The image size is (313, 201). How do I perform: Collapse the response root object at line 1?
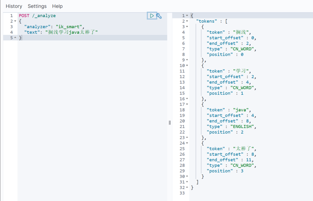pyautogui.click(x=187, y=16)
